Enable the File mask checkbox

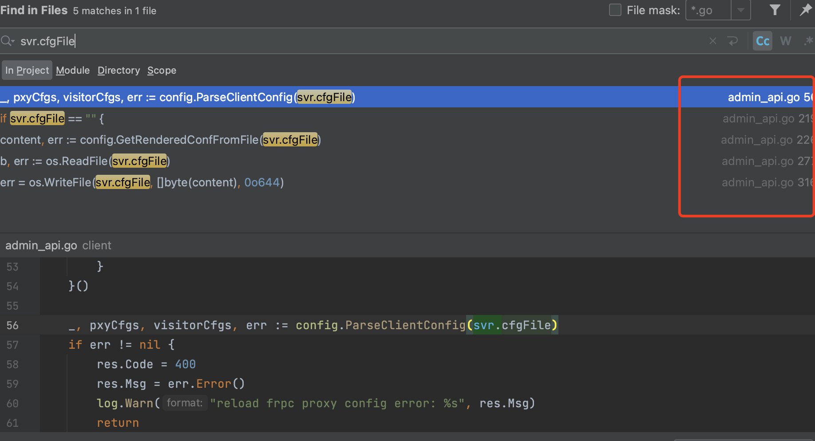615,10
